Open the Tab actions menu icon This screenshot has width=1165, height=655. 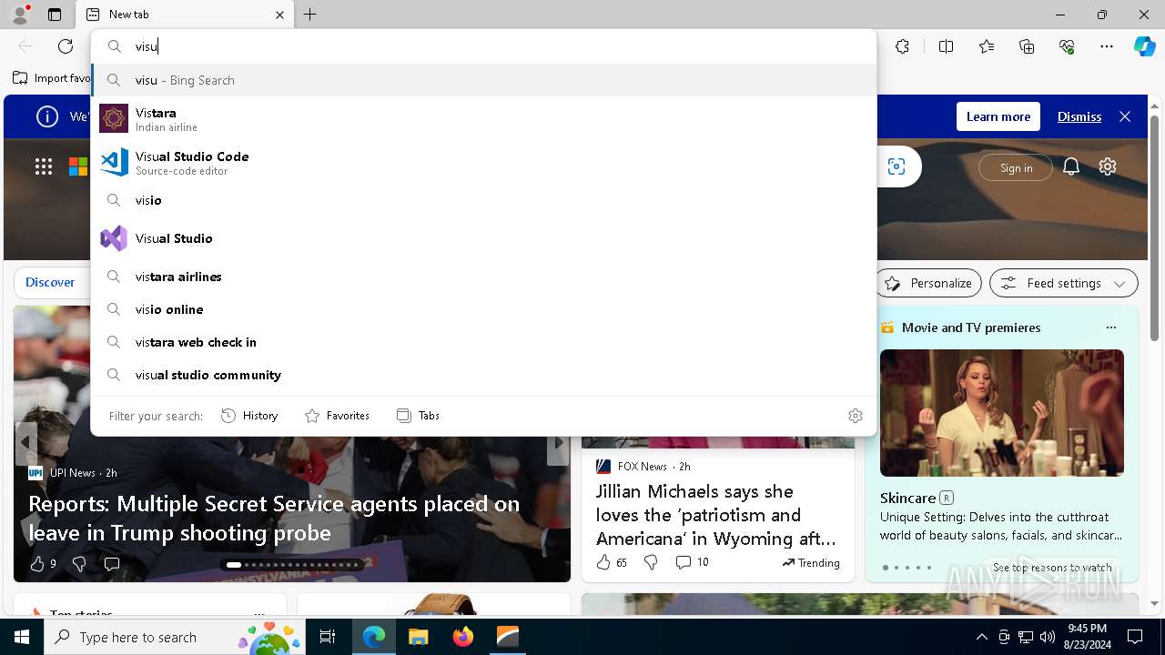[x=55, y=15]
